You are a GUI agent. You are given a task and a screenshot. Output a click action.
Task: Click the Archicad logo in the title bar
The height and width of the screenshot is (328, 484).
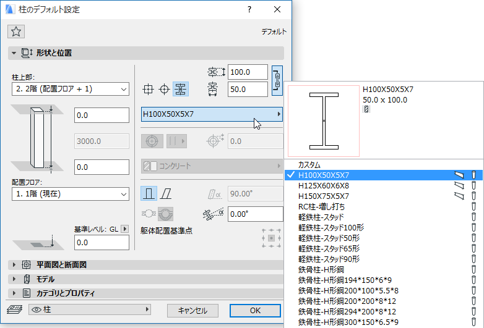10,9
